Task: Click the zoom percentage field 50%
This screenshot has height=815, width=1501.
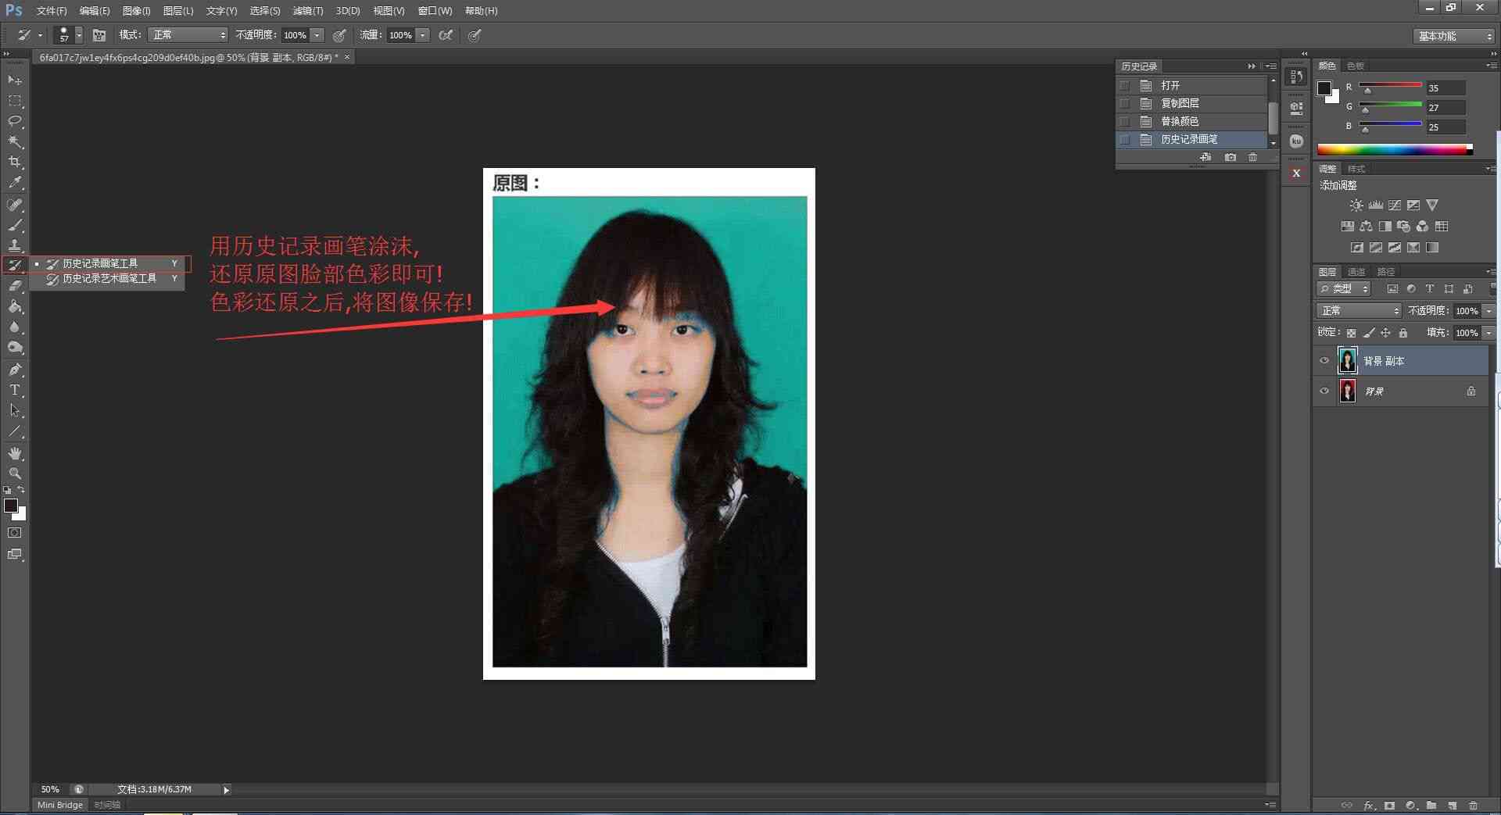Action: pyautogui.click(x=50, y=789)
